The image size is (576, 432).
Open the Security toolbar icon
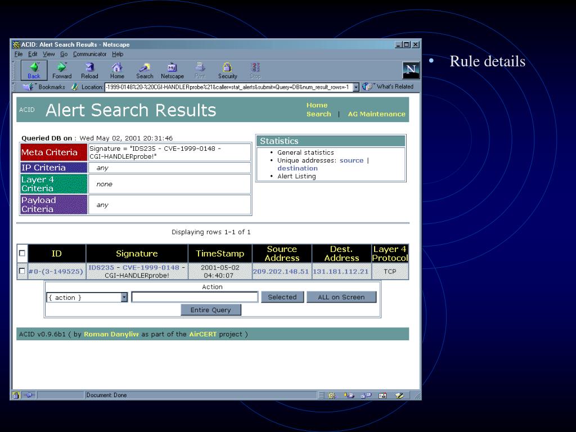(x=227, y=70)
